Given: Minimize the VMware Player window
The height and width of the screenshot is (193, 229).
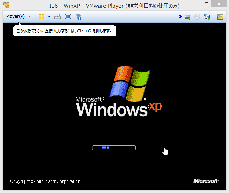Looking at the screenshot, I should click(x=197, y=5).
